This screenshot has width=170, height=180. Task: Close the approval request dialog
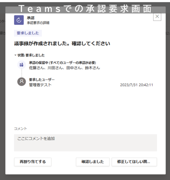point(157,16)
